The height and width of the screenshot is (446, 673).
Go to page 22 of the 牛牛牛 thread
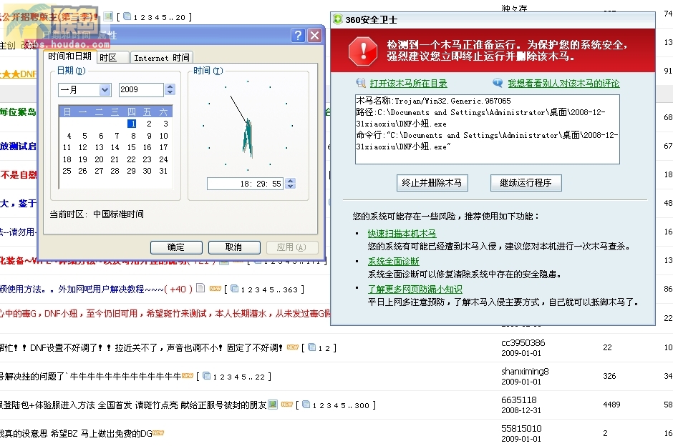[x=260, y=377]
